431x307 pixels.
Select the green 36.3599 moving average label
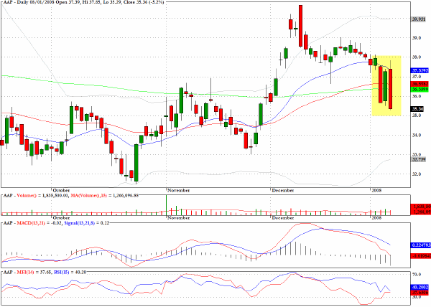click(x=420, y=90)
